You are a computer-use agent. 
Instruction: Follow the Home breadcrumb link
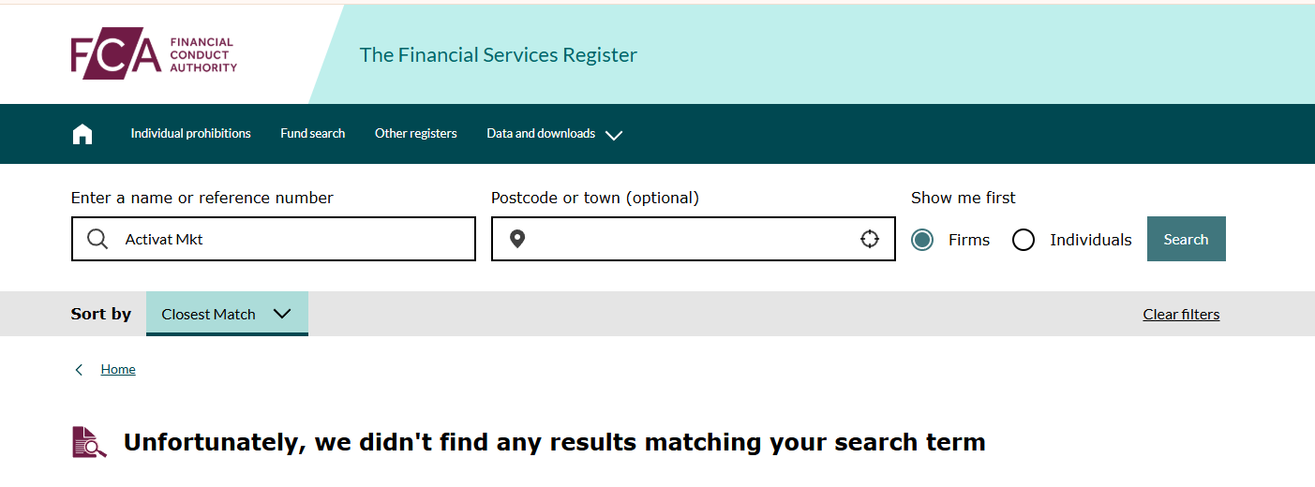coord(118,370)
